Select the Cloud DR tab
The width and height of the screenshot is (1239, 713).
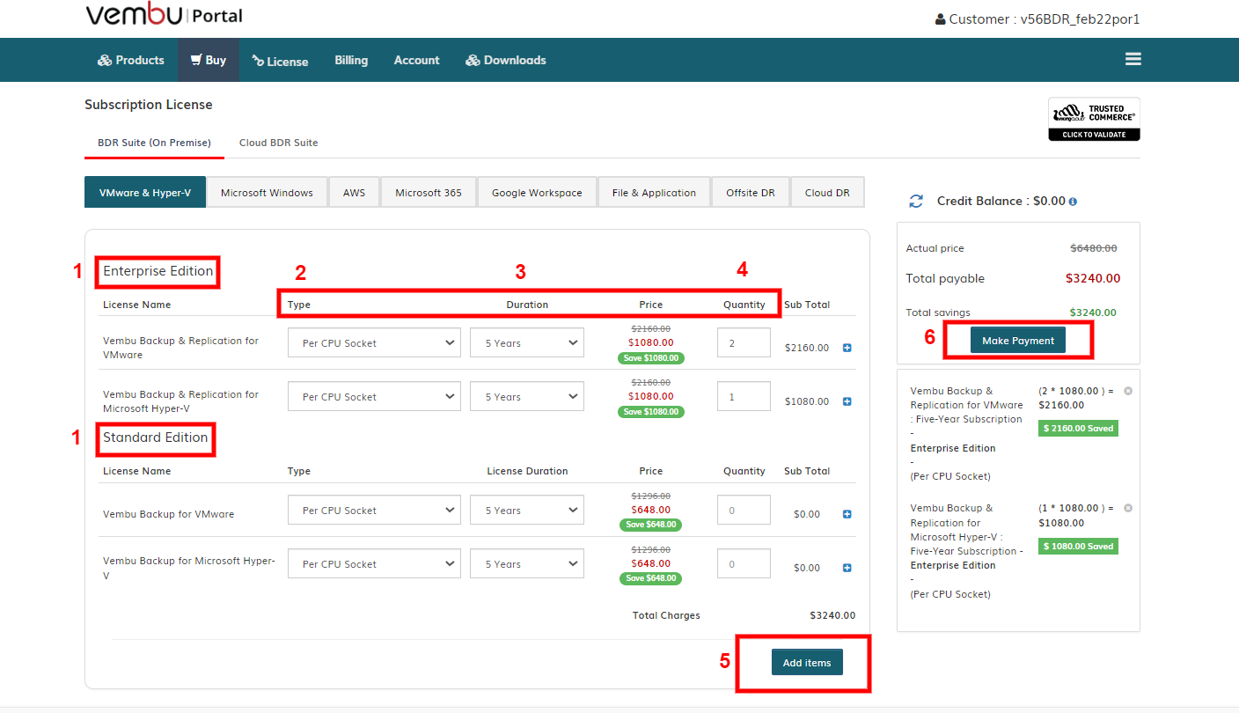pos(827,193)
